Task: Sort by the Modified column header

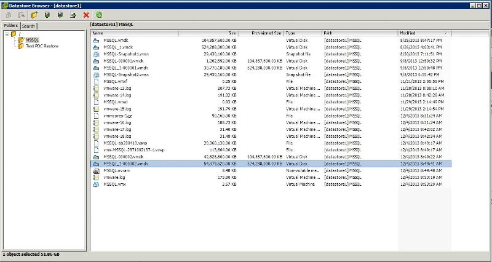Action: click(x=424, y=33)
